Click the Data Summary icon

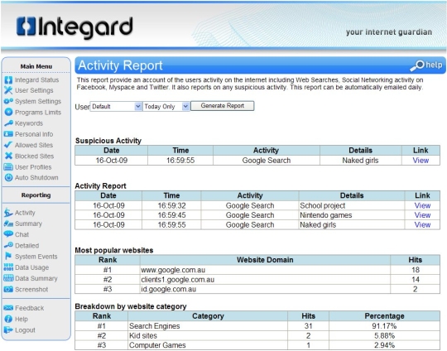[8, 278]
